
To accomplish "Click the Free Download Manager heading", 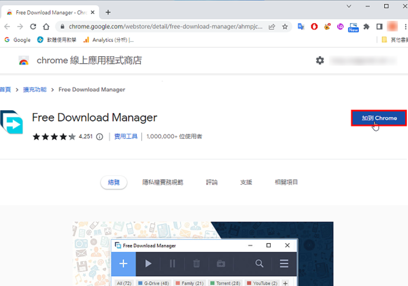I will 94,118.
